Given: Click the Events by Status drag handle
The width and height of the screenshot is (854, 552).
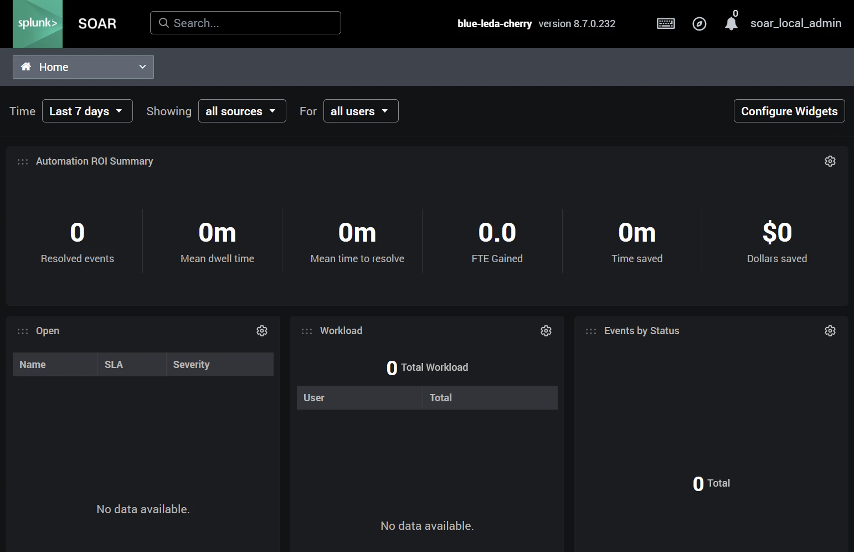Looking at the screenshot, I should [591, 331].
